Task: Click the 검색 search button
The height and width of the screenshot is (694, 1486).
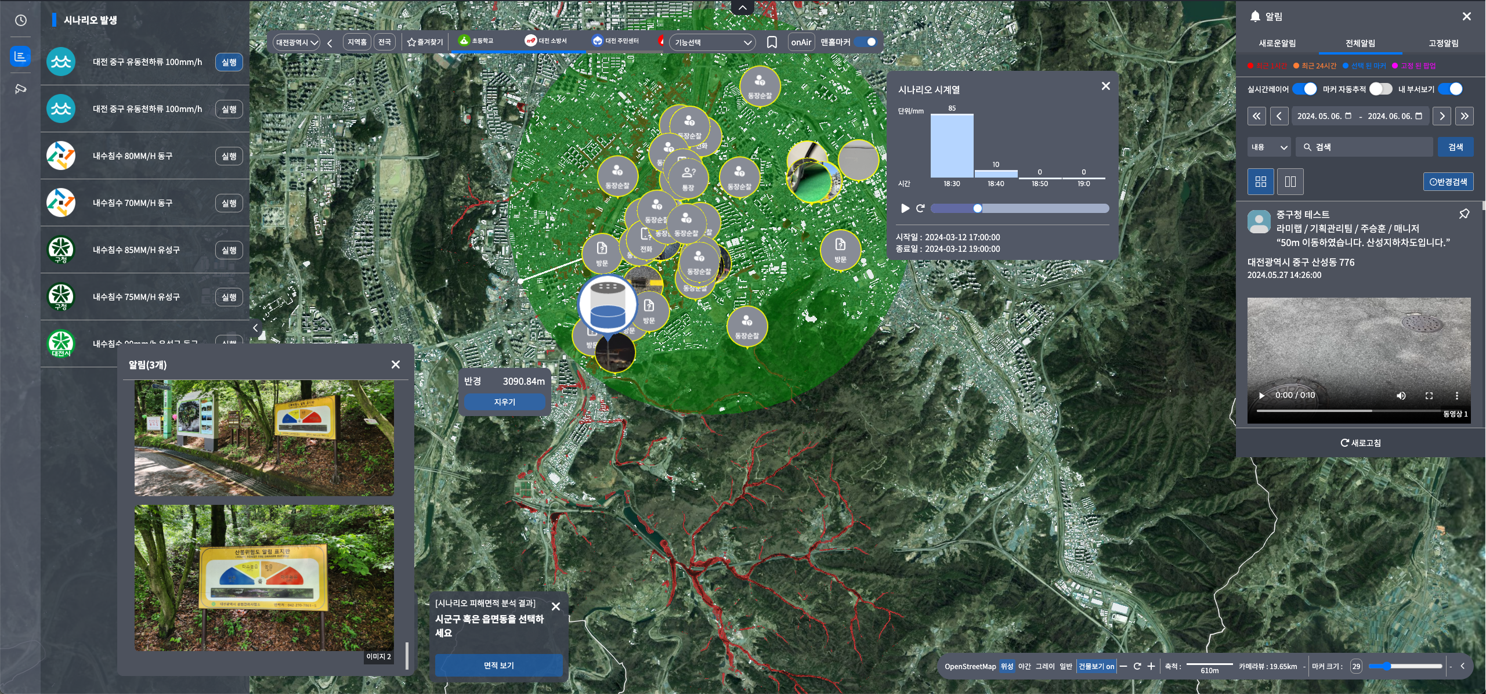Action: click(x=1455, y=147)
